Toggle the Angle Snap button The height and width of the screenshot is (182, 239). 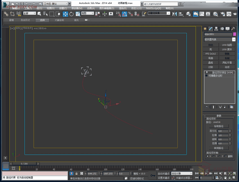pyautogui.click(x=124, y=14)
